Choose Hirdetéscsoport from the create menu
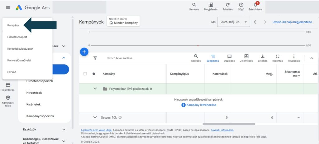Screen dimensions: 319x144 tap(17, 37)
